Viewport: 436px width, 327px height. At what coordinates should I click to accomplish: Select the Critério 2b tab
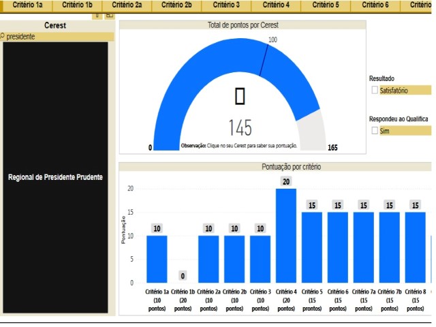[176, 5]
